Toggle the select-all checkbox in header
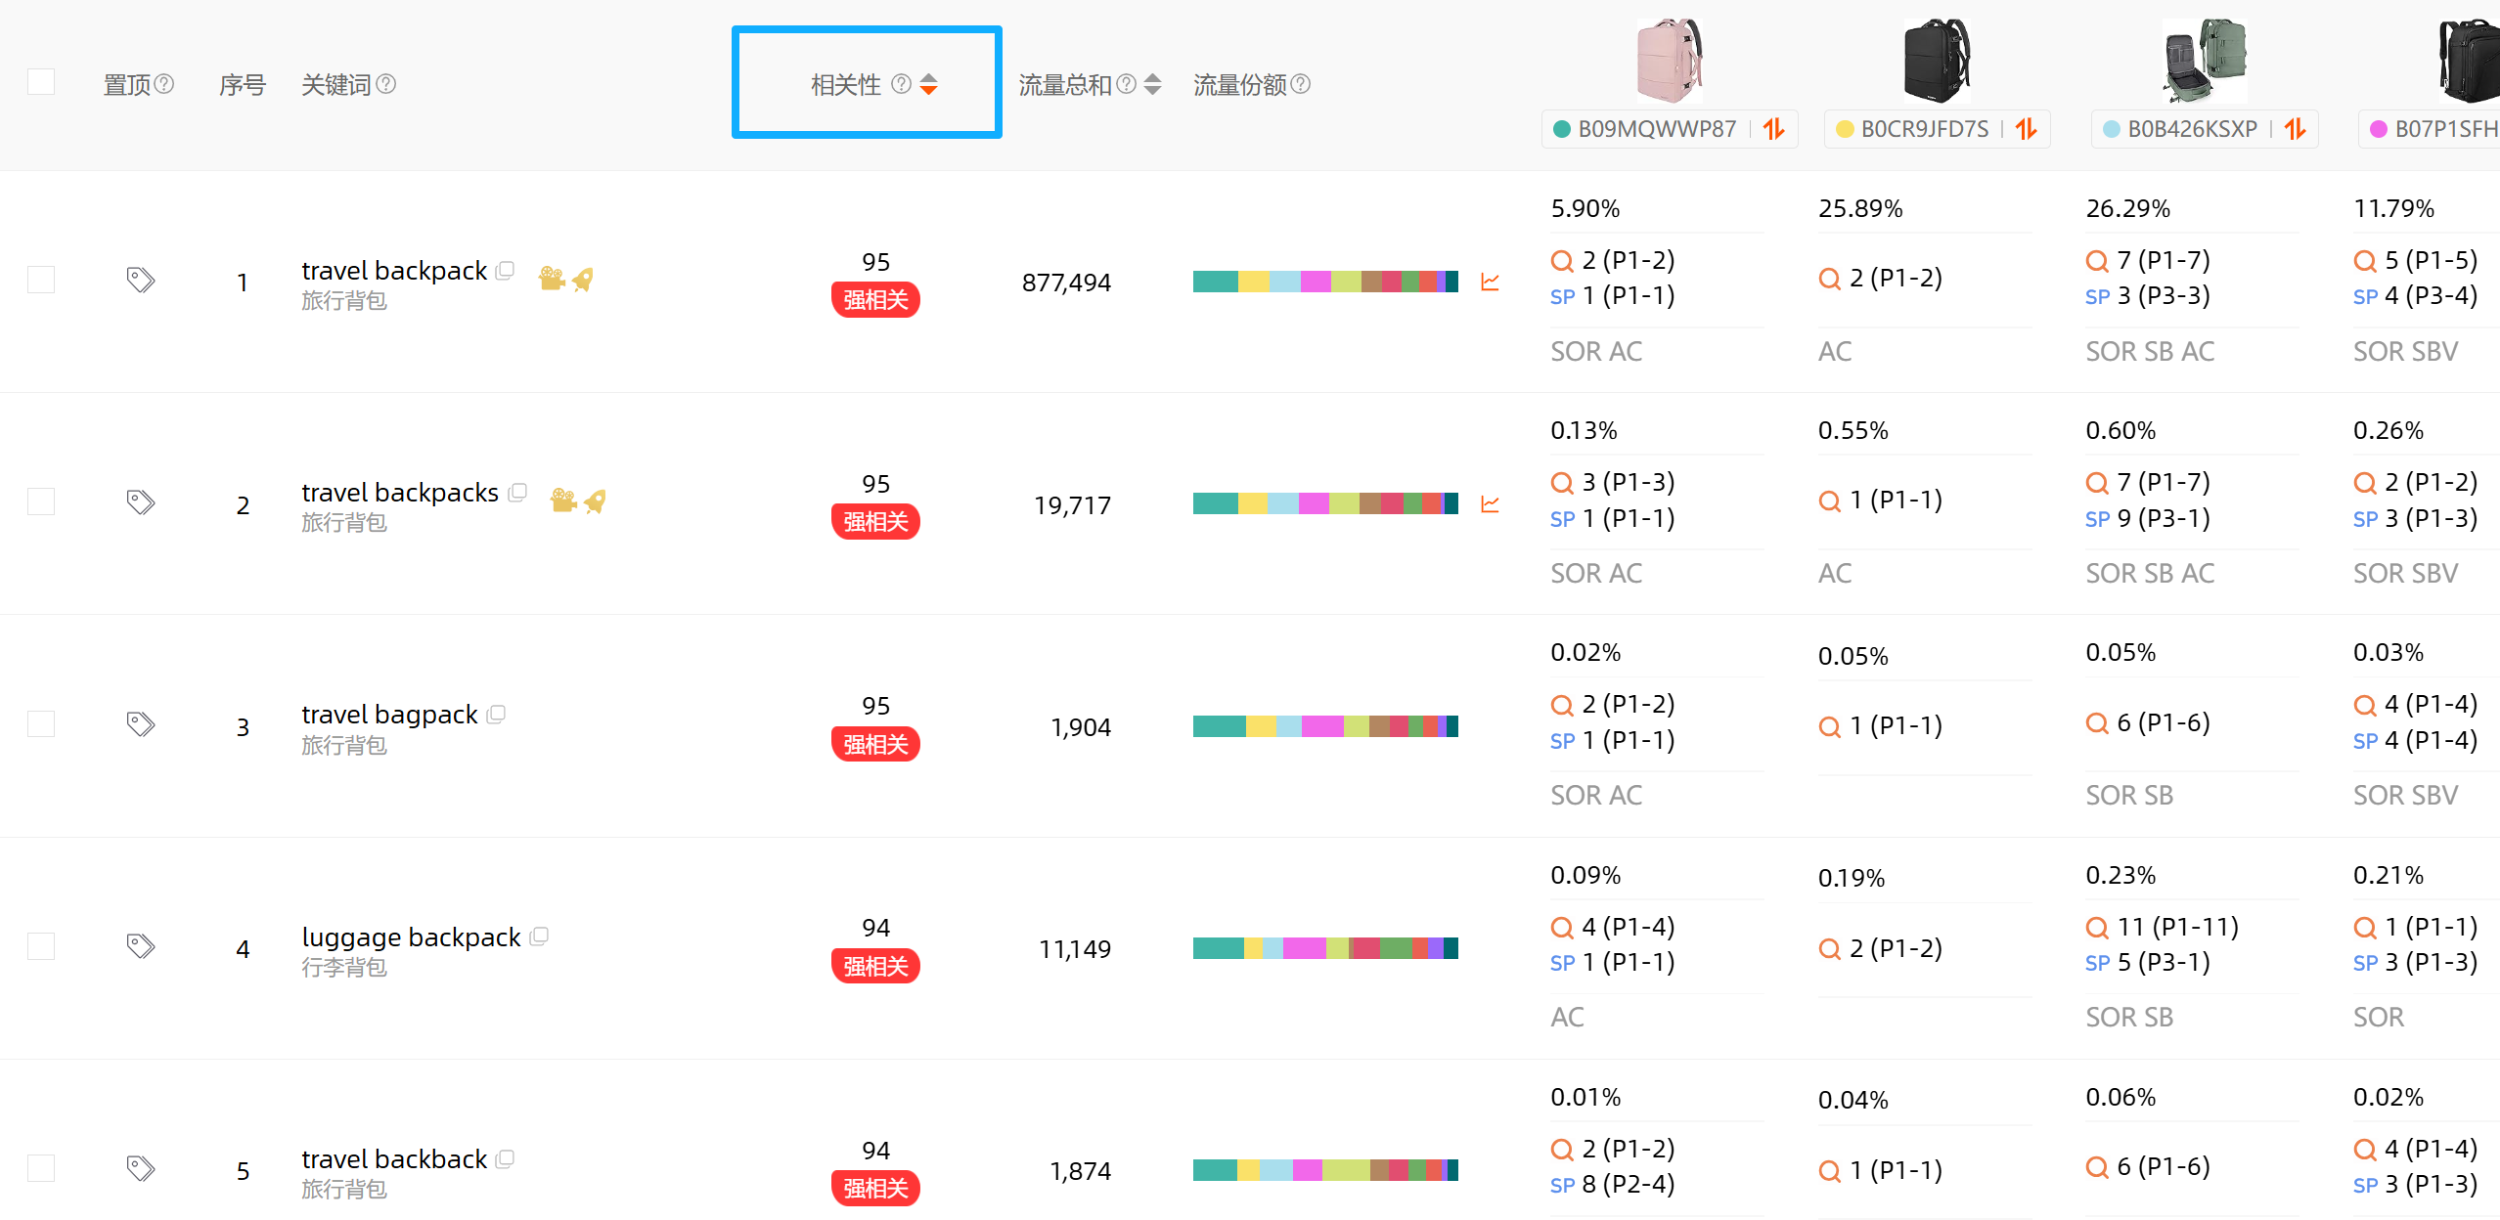This screenshot has width=2500, height=1220. pos(41,82)
